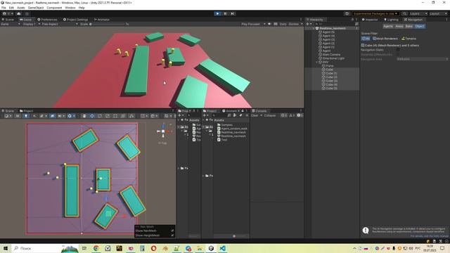
Task: Select the Areas button in Navigation
Action: point(399,26)
